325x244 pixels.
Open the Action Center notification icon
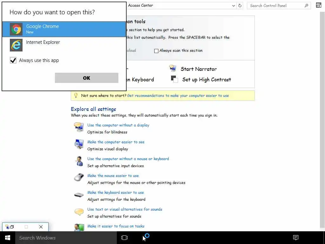296,238
